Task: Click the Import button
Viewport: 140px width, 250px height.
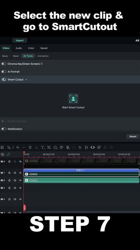Action: 20,41
